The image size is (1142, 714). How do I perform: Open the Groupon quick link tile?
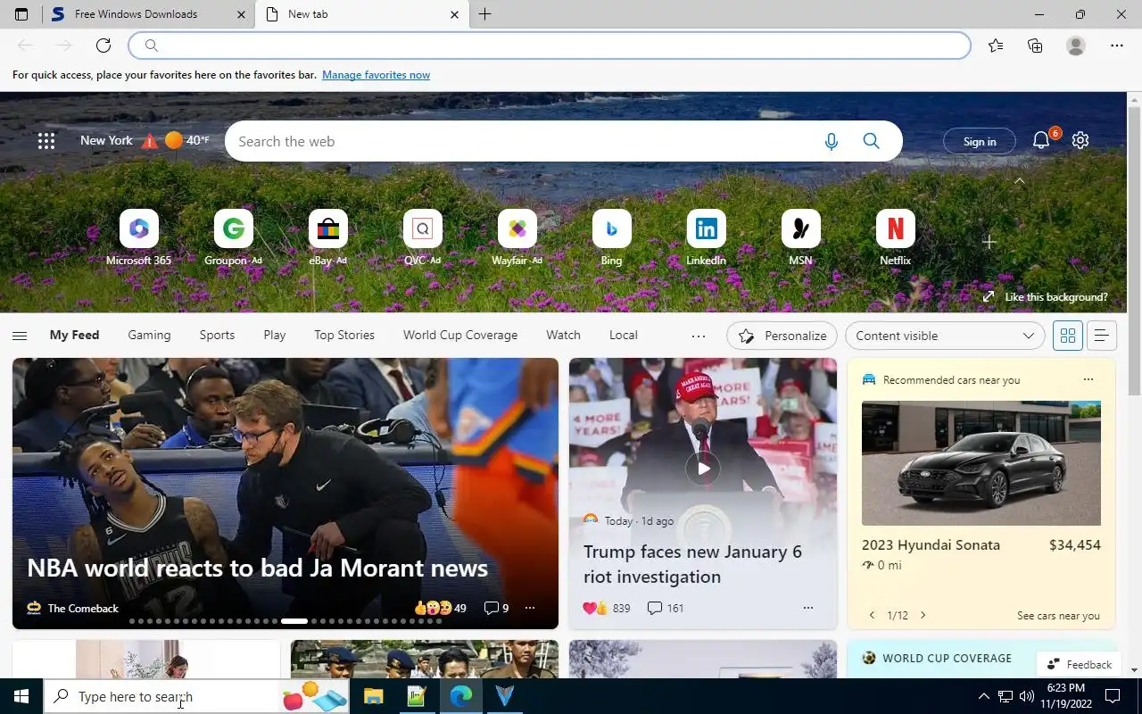coord(233,237)
